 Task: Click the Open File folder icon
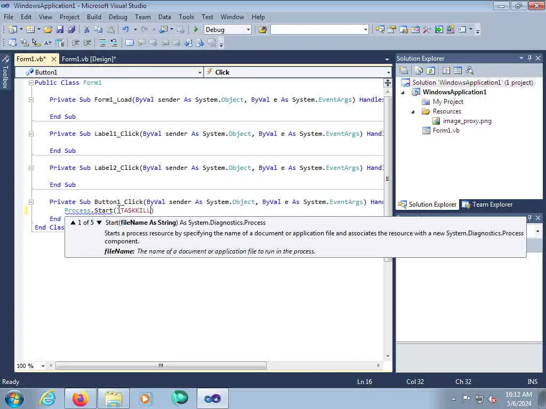(x=47, y=30)
